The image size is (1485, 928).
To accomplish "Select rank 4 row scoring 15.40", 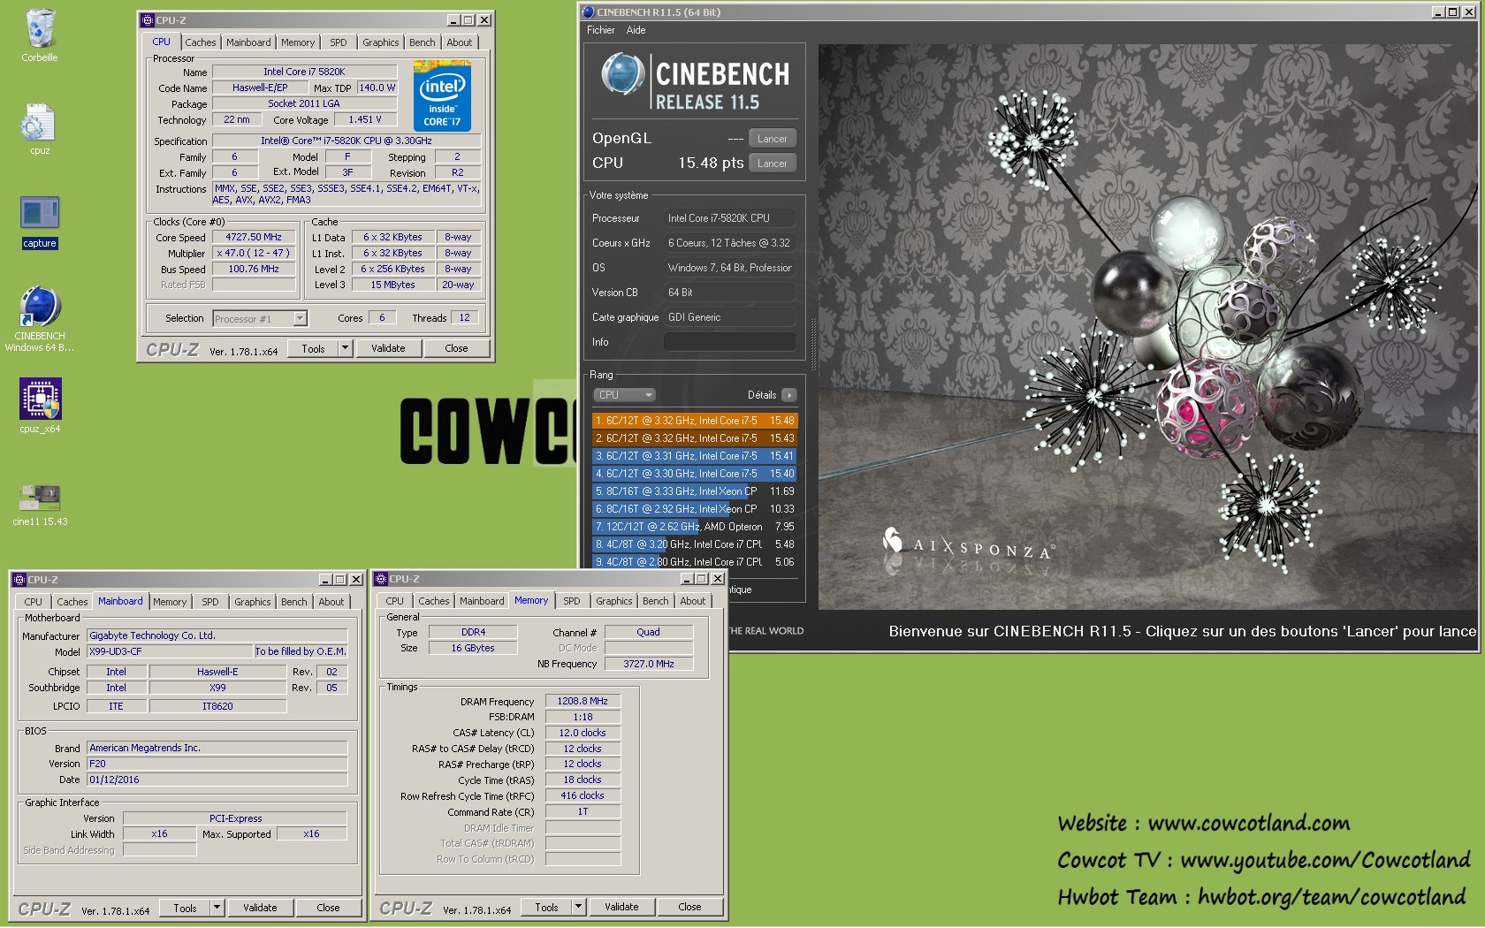I will pos(695,474).
